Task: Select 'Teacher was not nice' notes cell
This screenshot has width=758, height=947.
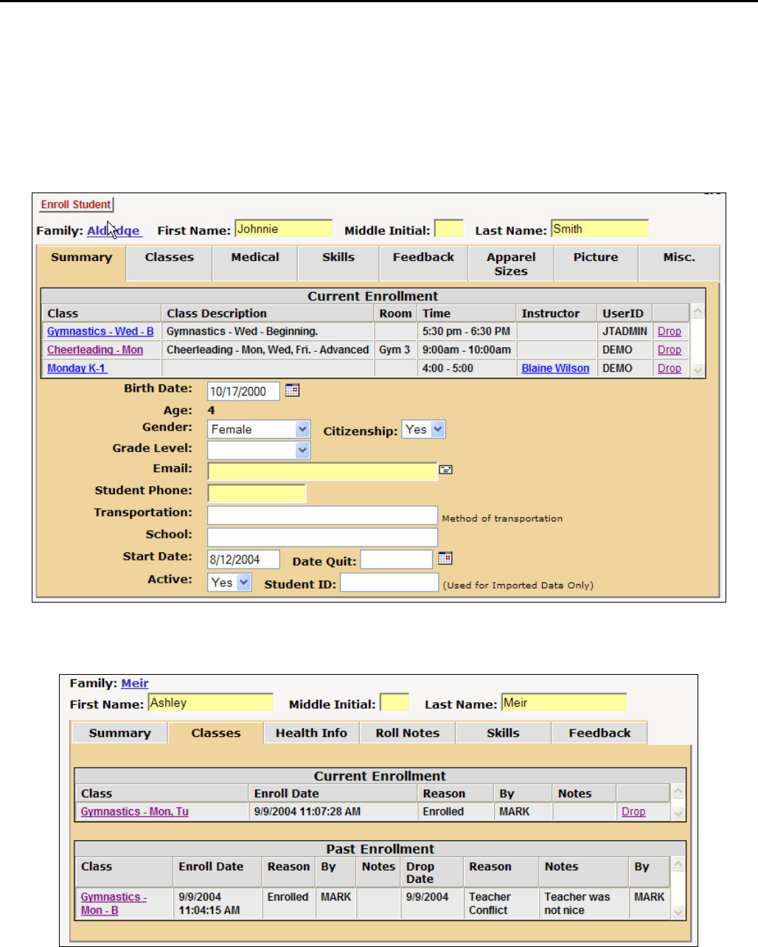Action: [584, 903]
